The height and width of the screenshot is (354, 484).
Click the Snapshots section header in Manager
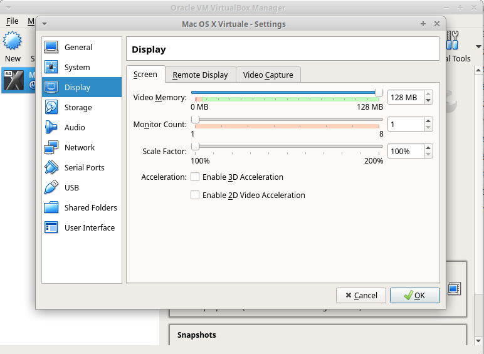tap(197, 335)
